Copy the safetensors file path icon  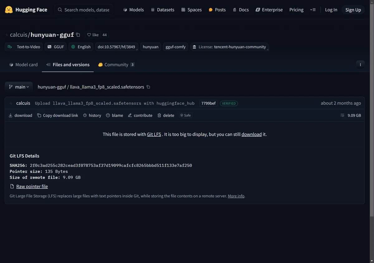tap(148, 87)
